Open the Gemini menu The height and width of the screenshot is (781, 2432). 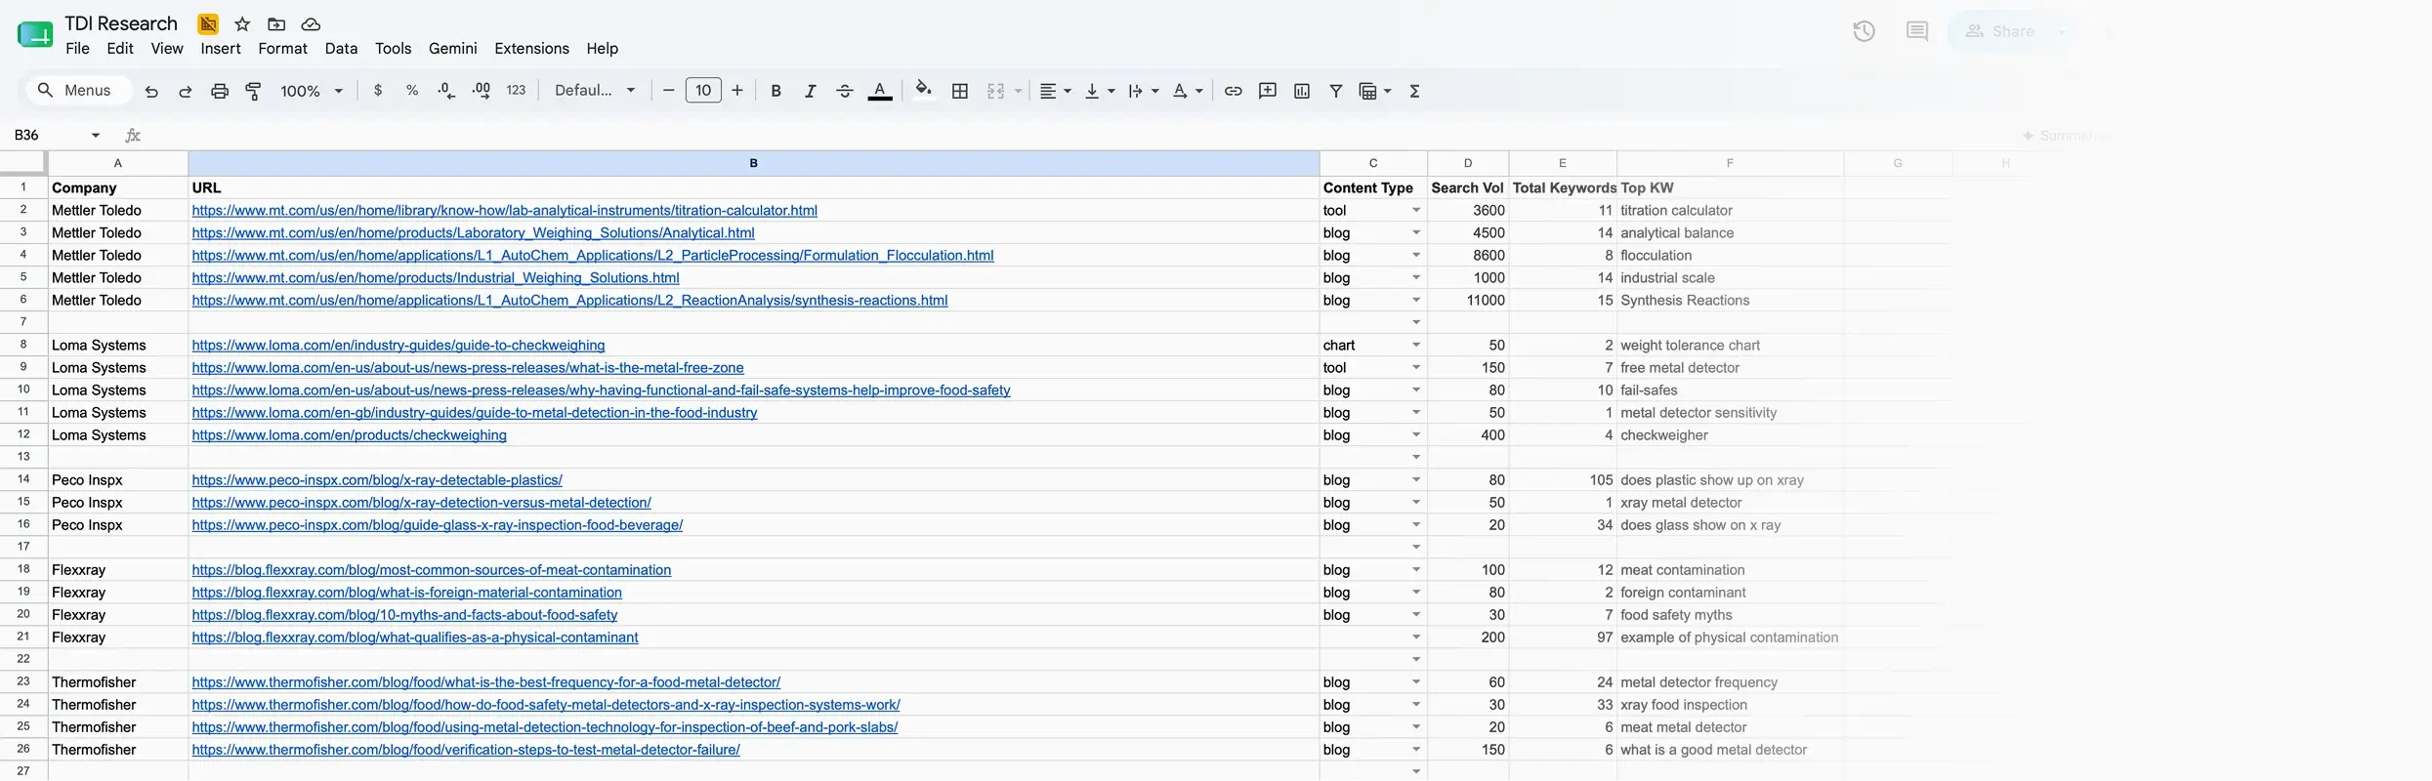coord(453,49)
